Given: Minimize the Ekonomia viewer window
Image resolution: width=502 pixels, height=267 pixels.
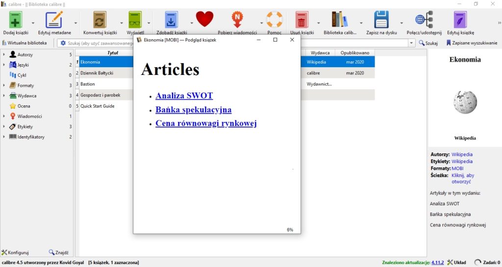Looking at the screenshot, I should point(259,40).
